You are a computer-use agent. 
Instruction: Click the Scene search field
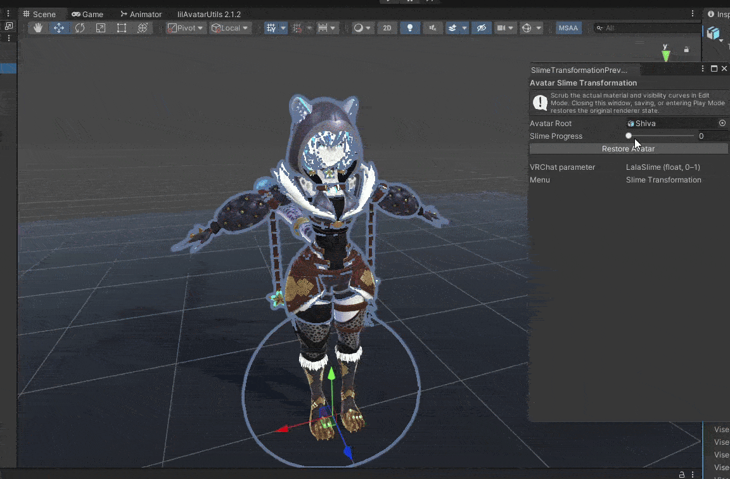648,28
